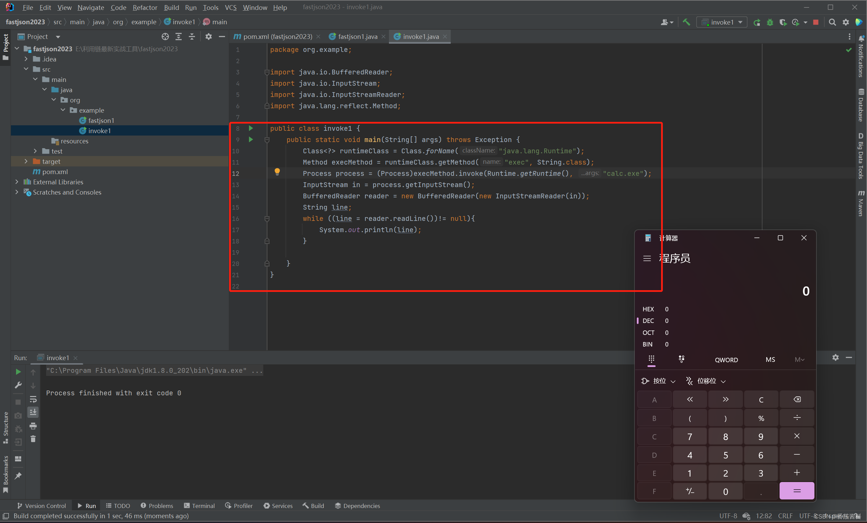Rerun invoke1 using green arrow in Run panel
867x523 pixels.
[18, 371]
